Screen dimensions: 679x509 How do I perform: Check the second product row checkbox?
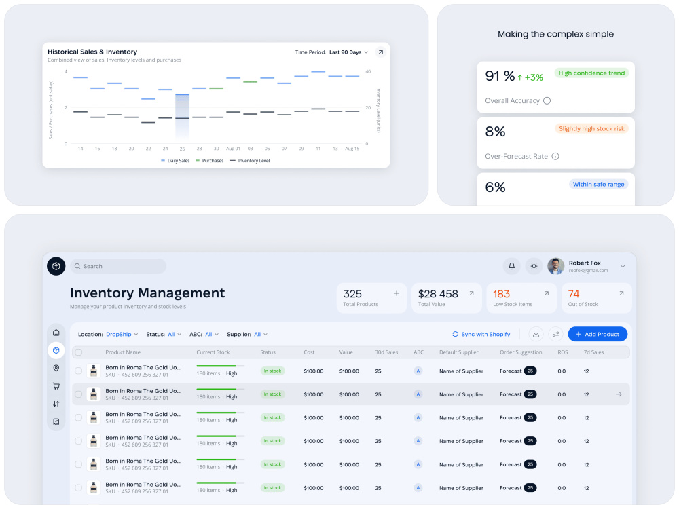[78, 394]
